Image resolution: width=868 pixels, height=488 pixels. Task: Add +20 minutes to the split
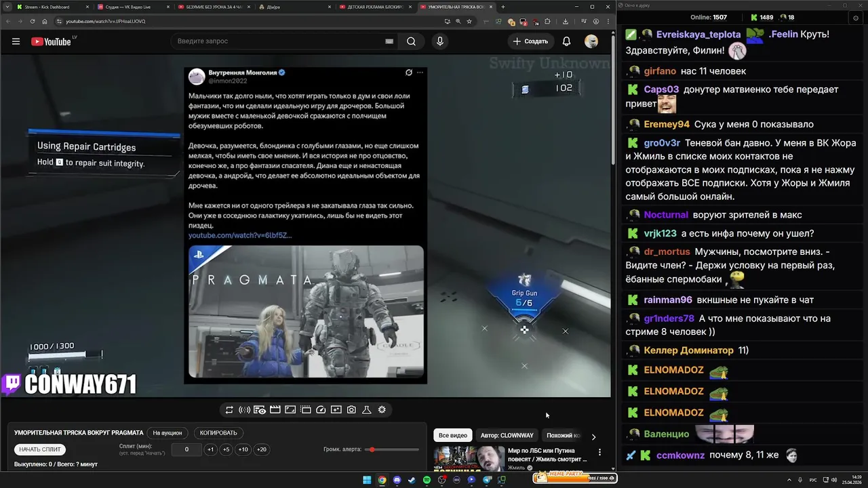[x=261, y=449]
